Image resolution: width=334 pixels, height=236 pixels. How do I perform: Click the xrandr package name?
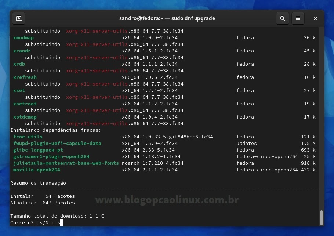click(22, 51)
